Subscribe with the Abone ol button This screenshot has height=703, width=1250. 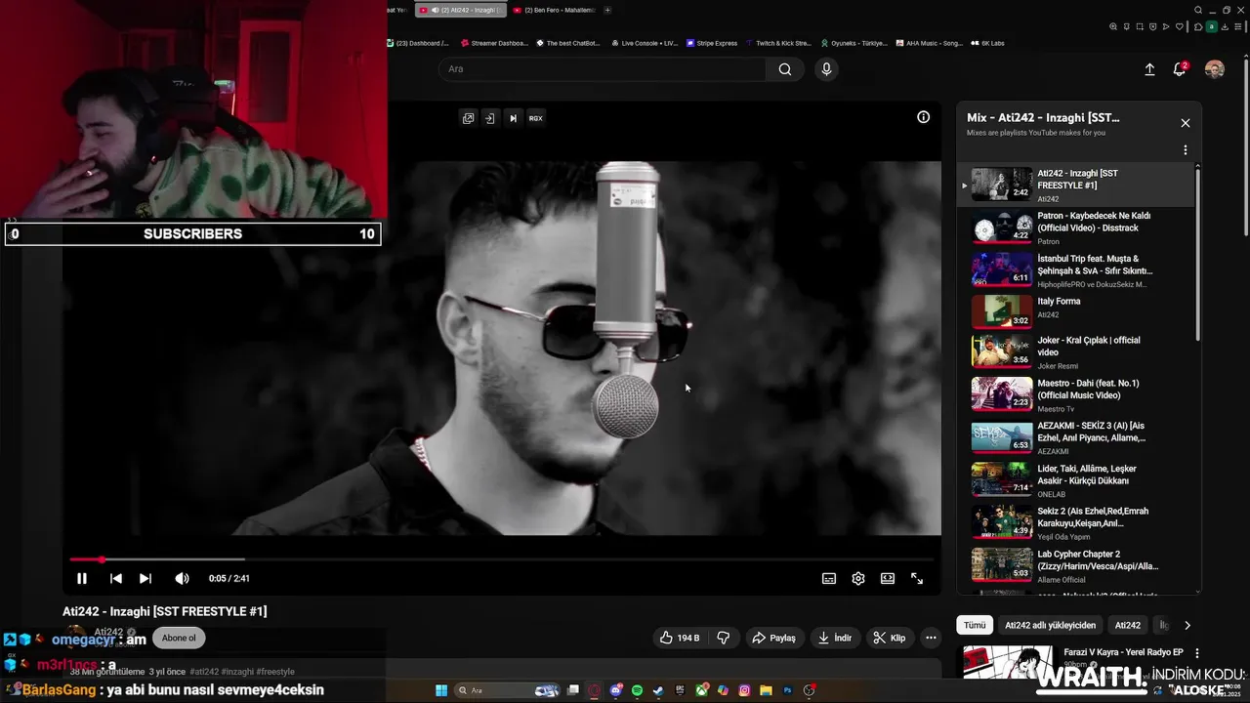pyautogui.click(x=179, y=639)
